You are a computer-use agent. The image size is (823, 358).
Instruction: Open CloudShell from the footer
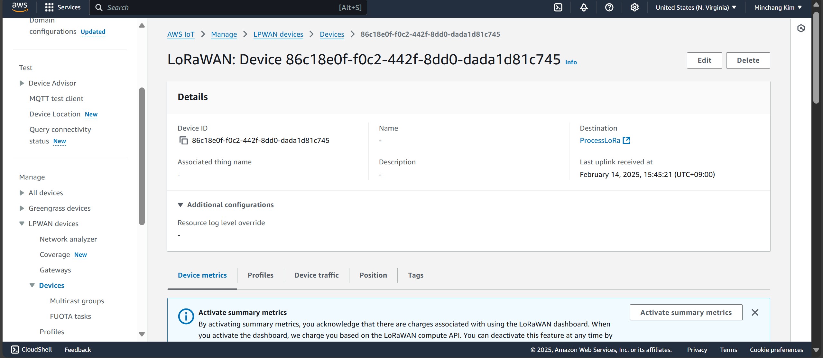(32, 350)
